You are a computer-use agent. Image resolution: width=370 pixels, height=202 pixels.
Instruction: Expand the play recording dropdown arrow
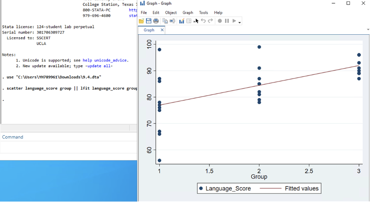click(x=239, y=22)
